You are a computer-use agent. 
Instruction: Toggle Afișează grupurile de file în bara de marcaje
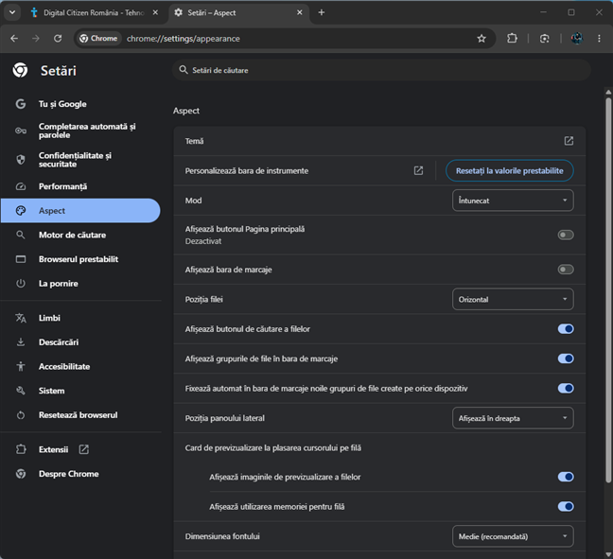566,358
